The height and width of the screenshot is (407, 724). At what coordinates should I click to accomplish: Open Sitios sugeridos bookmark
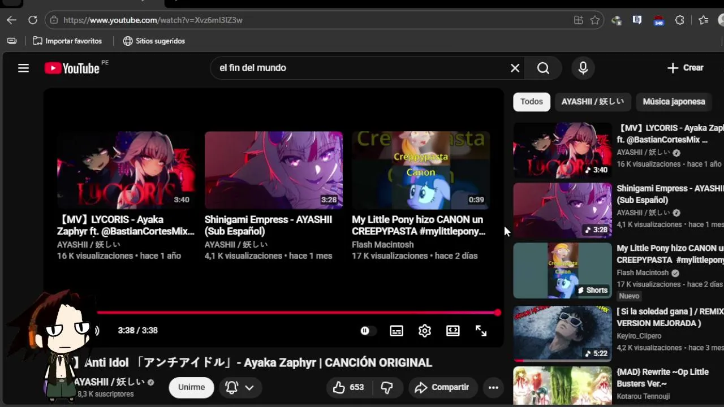[x=154, y=41]
